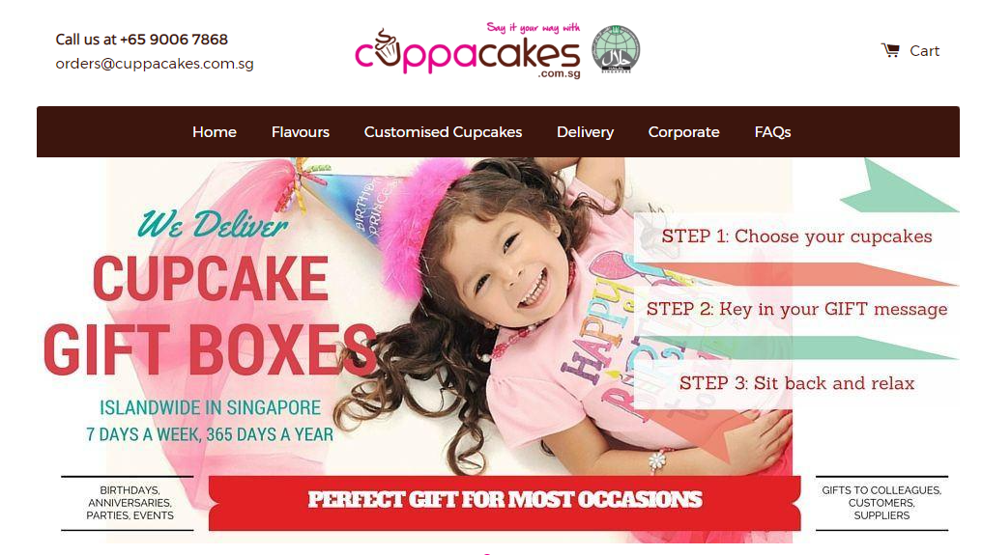Go to the Flavours page
Viewport: 982px width, 555px height.
point(300,132)
